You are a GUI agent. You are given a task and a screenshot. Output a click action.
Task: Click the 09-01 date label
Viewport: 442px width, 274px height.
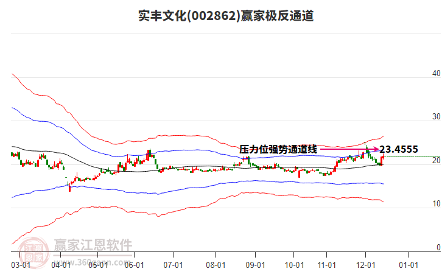pos(255,265)
